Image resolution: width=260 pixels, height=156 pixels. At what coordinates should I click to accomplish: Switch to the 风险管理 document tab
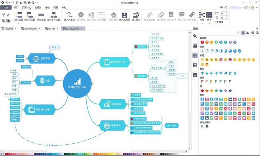coord(9,29)
